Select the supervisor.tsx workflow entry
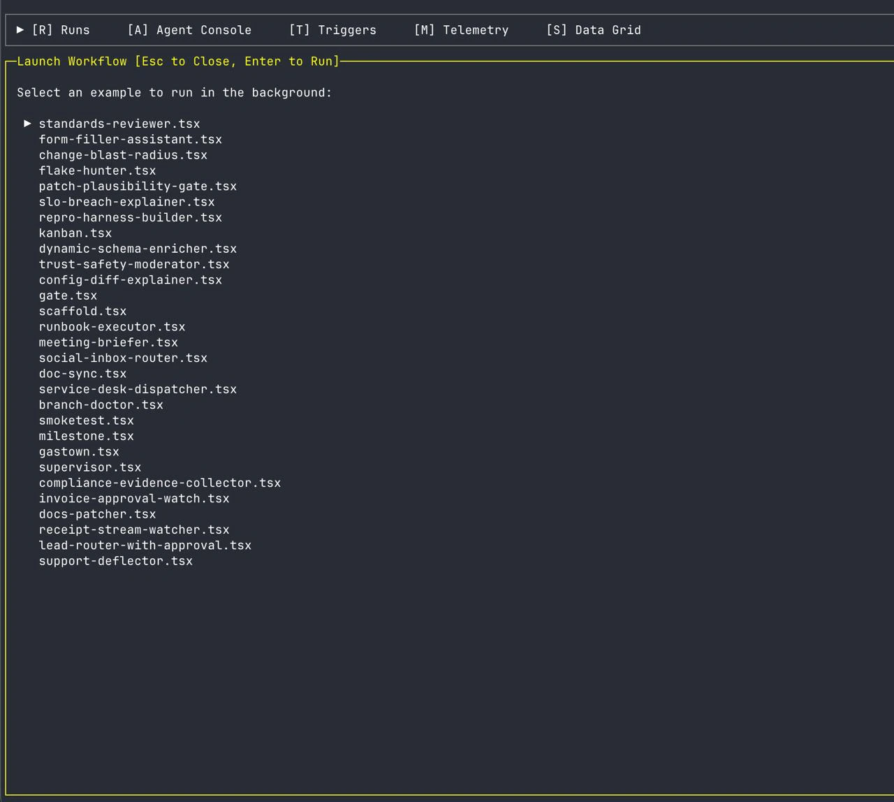Viewport: 894px width, 802px height. click(89, 467)
